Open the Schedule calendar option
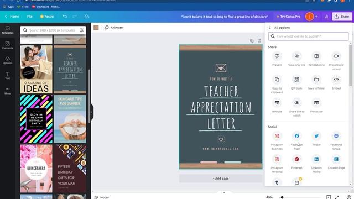This screenshot has width=354, height=199. click(x=296, y=182)
